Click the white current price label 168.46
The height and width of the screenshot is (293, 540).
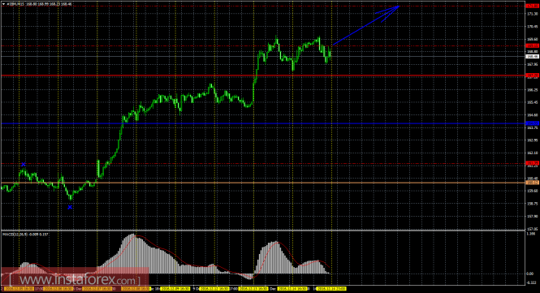pyautogui.click(x=532, y=56)
